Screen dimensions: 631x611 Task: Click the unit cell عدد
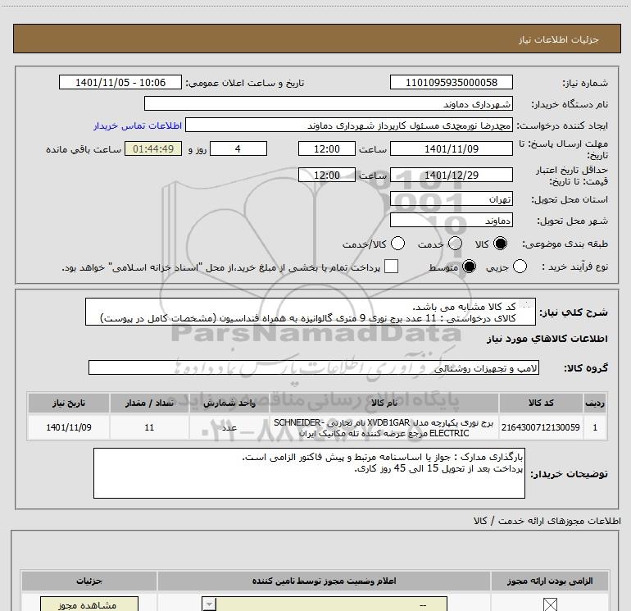pos(229,427)
